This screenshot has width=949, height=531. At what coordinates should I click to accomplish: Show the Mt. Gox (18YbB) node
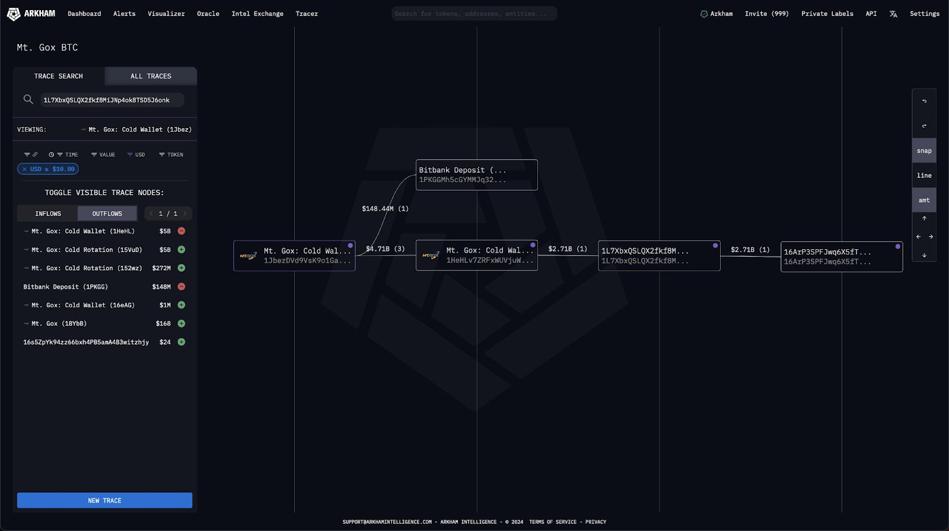181,323
